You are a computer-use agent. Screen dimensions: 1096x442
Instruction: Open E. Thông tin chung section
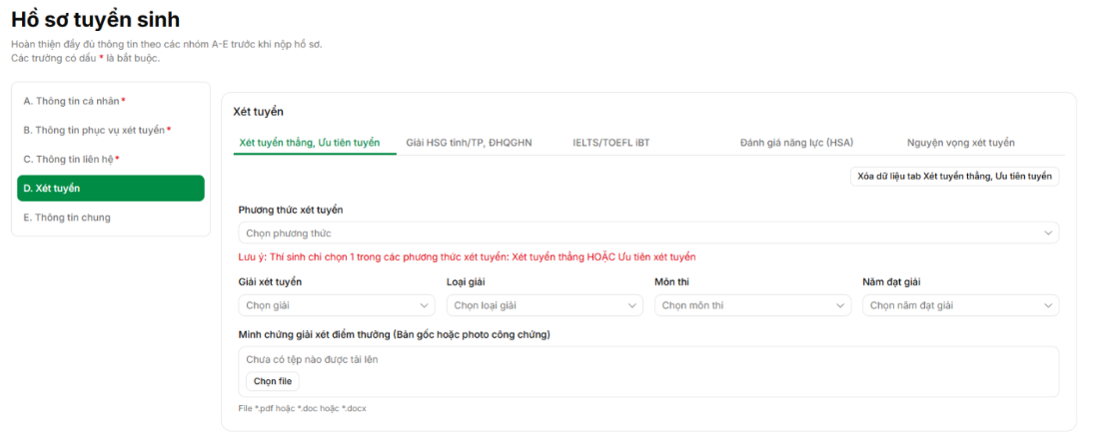tap(111, 218)
